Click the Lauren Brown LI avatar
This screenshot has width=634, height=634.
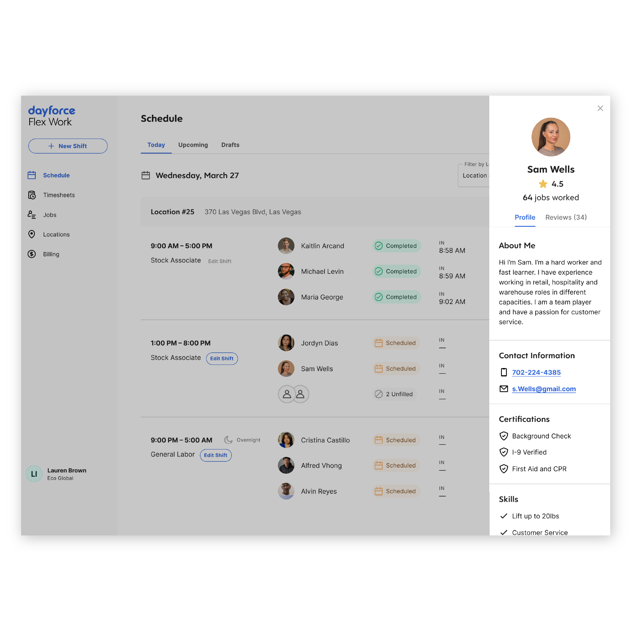[x=34, y=474]
